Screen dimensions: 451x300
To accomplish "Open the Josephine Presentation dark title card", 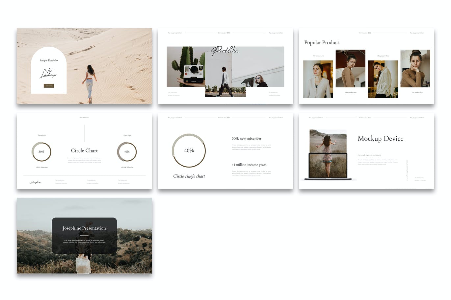I will pyautogui.click(x=84, y=235).
